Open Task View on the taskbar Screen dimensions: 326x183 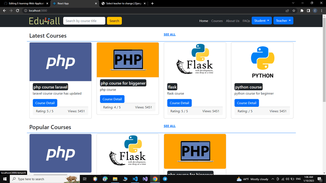pos(85,179)
